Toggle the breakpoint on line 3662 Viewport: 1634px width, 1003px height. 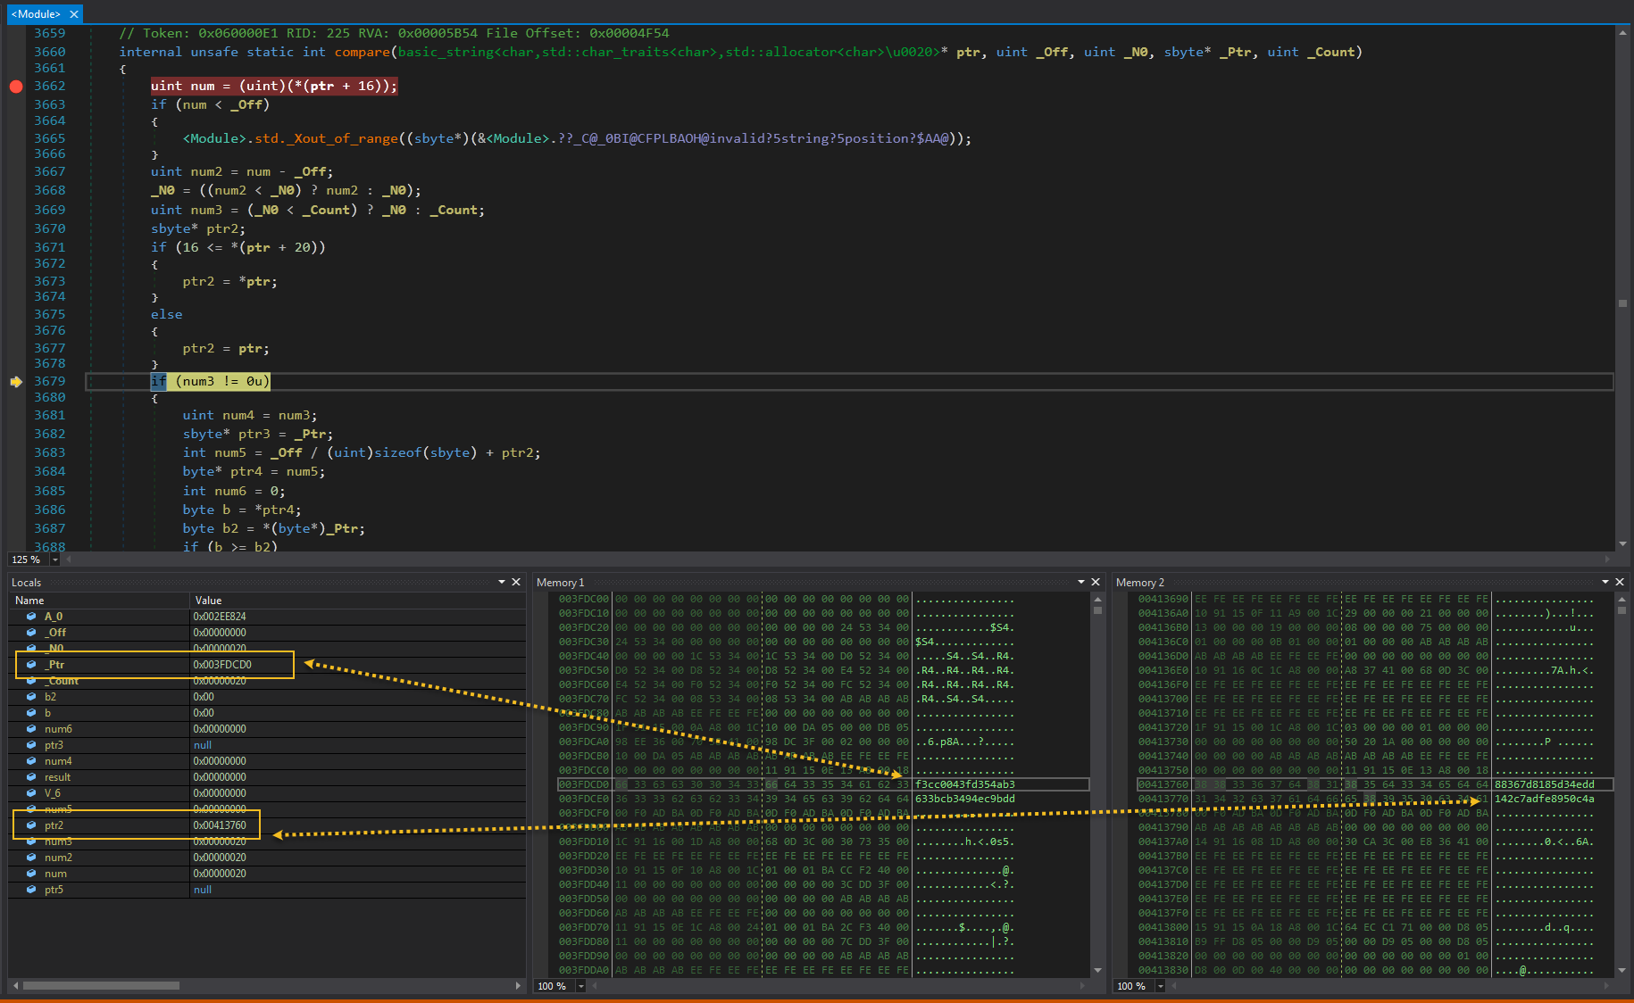click(16, 87)
